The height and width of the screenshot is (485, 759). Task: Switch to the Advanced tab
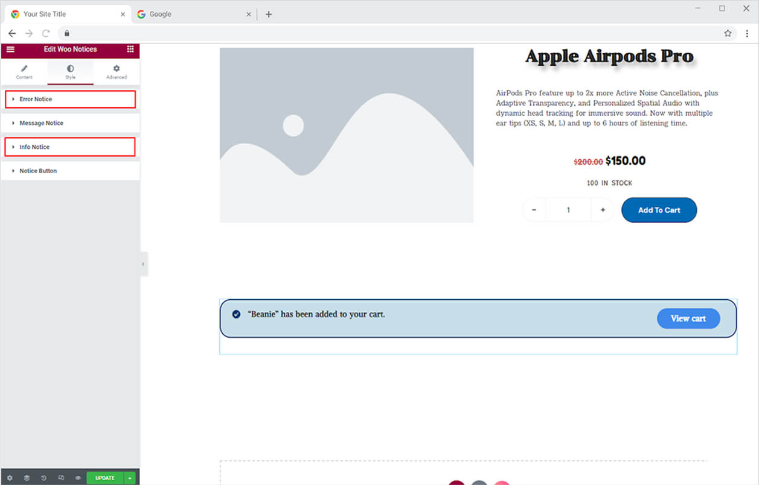point(117,72)
